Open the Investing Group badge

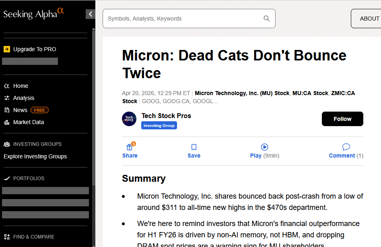point(159,126)
